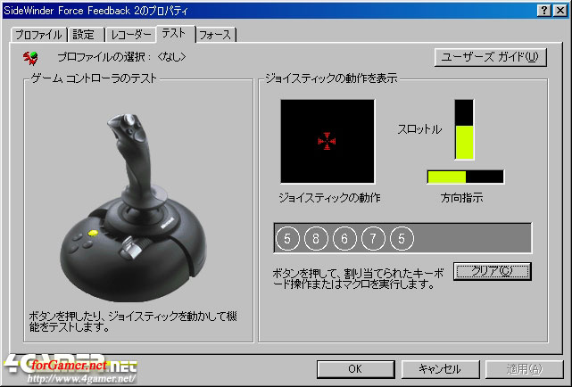
Task: Click the 適用 button
Action: pos(524,369)
